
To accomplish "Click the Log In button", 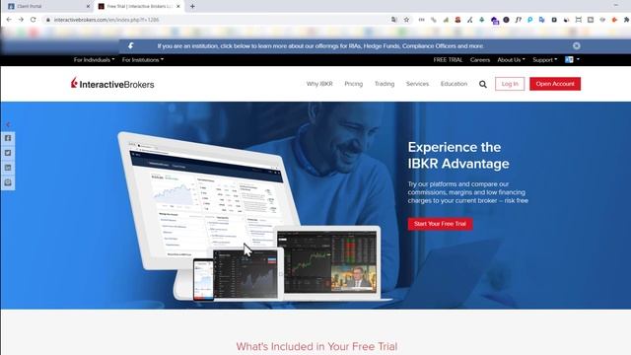I will coord(510,84).
